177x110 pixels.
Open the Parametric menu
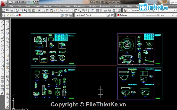[x=105, y=6]
